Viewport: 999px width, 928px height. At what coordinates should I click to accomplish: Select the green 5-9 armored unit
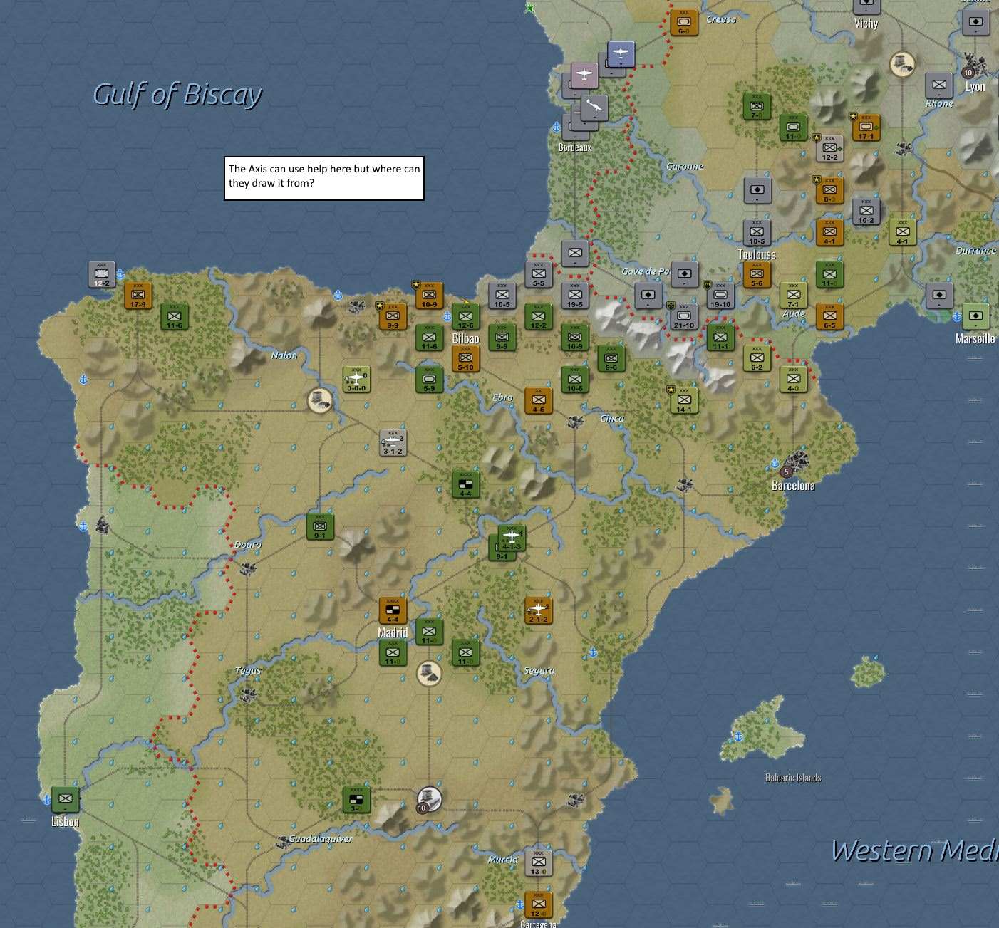coord(429,380)
